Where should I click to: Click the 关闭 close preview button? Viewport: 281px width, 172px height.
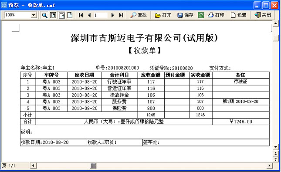263,15
